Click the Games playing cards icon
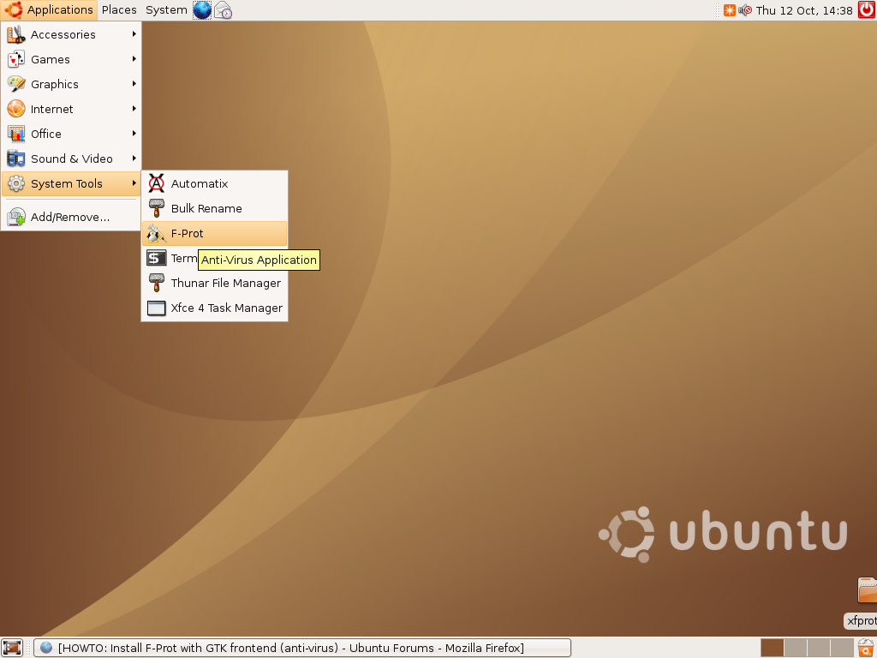This screenshot has height=658, width=877. pos(16,59)
